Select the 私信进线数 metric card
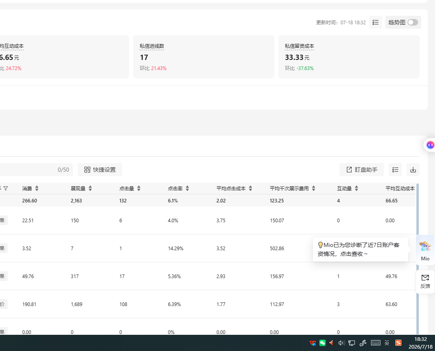 click(x=204, y=57)
